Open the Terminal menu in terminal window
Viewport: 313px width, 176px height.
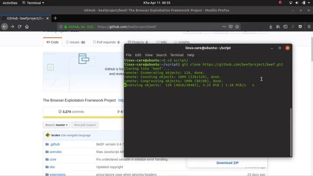(x=177, y=55)
